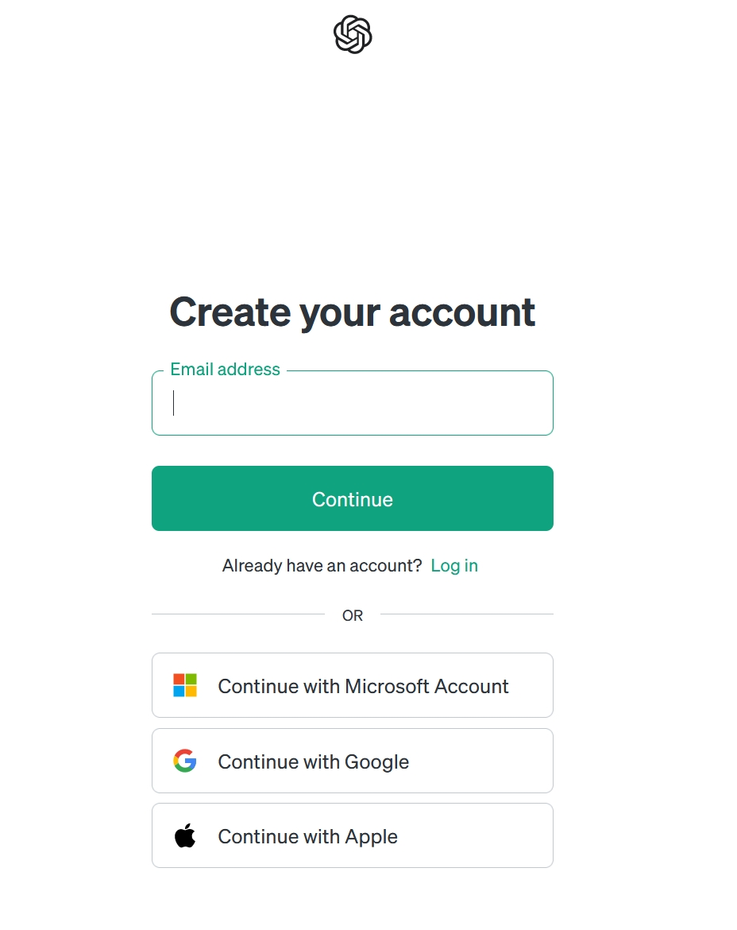Image resolution: width=737 pixels, height=930 pixels.
Task: Click the OpenAI logo at top
Action: tap(353, 35)
